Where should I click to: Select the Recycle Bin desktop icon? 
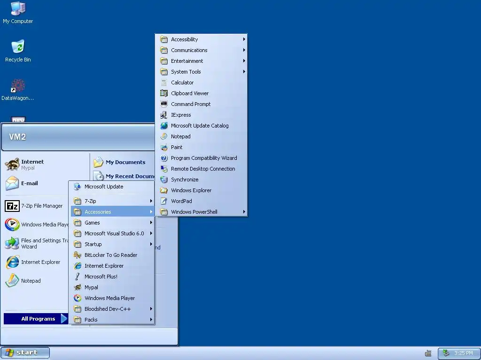(18, 51)
